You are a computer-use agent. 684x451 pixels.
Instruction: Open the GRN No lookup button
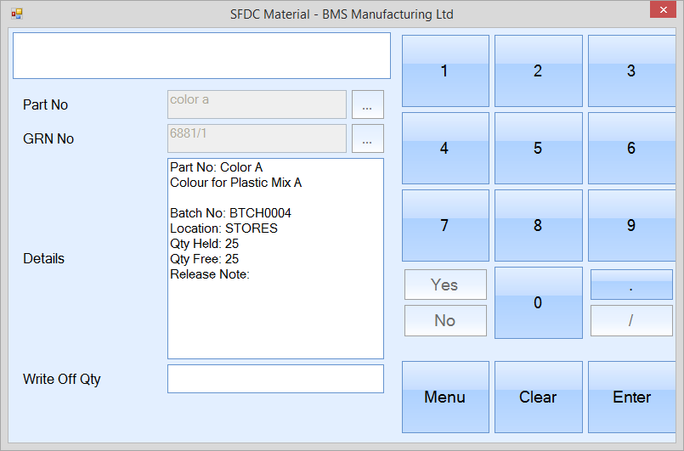pyautogui.click(x=367, y=139)
